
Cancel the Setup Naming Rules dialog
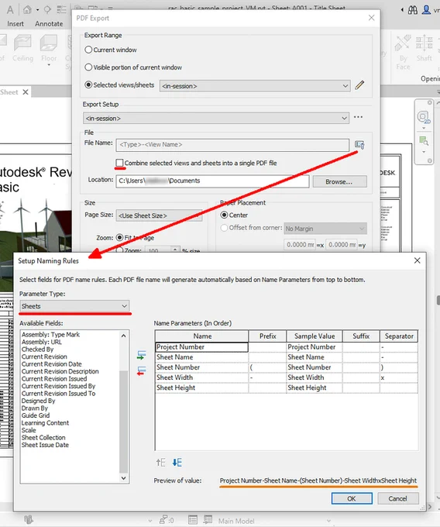[398, 498]
